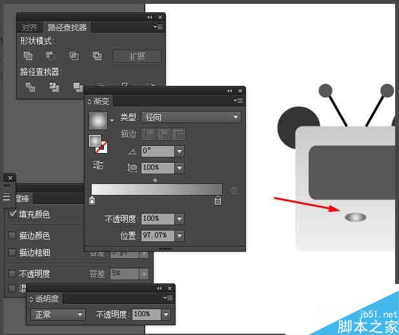399x335 pixels.
Task: Open the Pathfinder panel flyout menu
Action: [158, 26]
